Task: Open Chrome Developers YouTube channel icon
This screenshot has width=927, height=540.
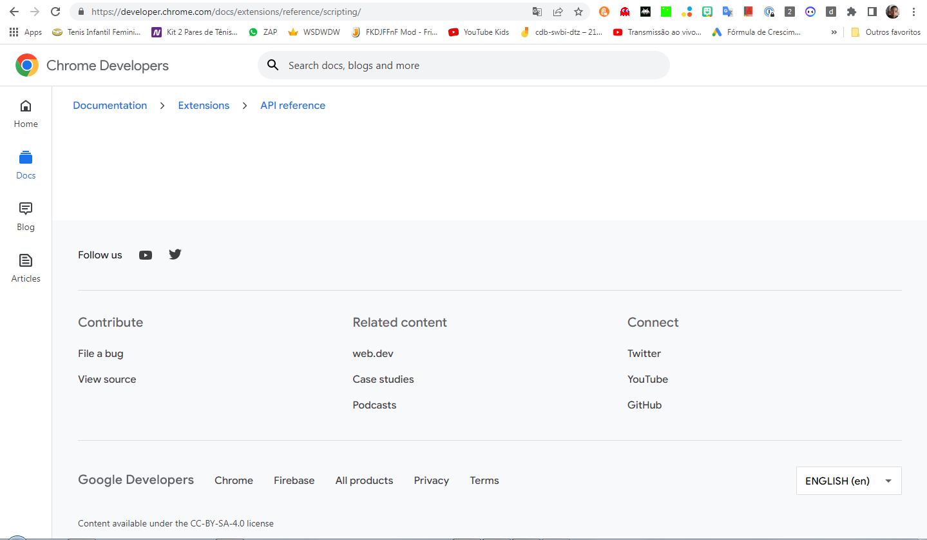Action: pos(145,255)
